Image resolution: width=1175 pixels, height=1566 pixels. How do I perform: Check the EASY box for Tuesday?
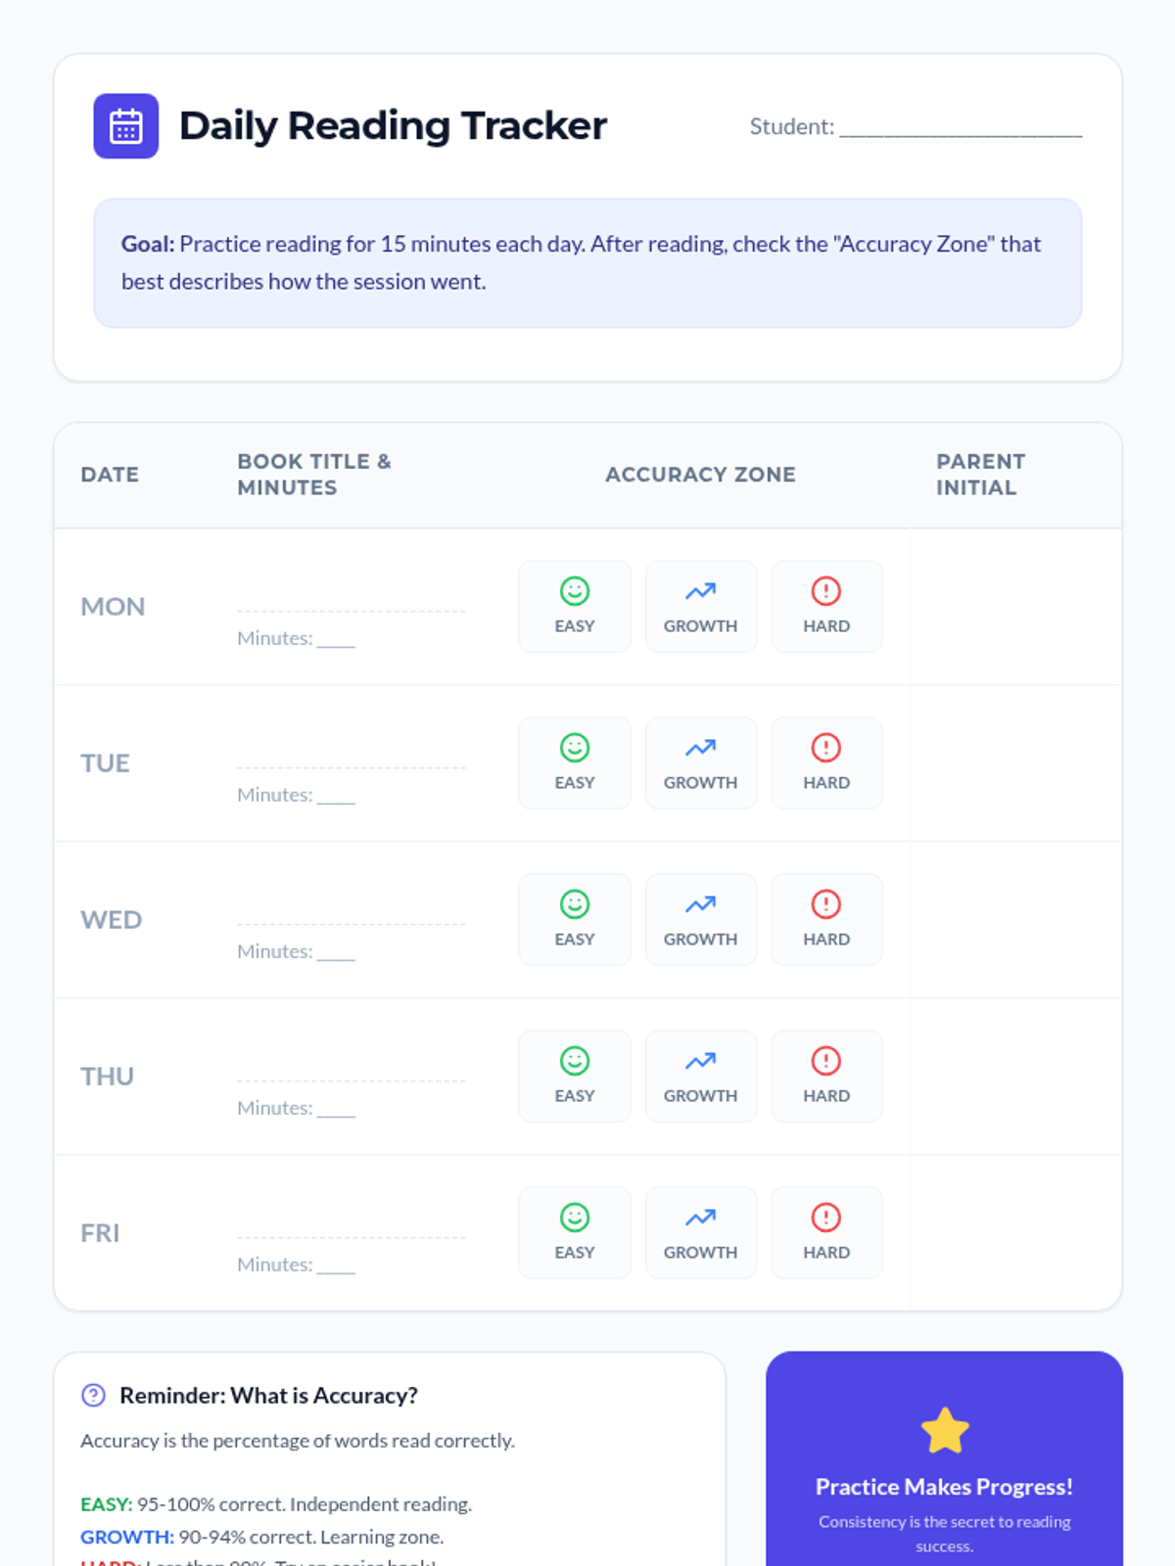575,763
